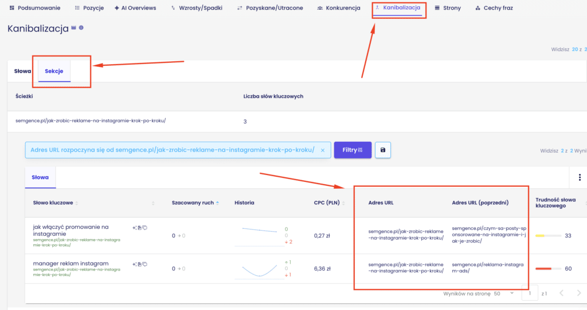Open the Podsumowanie tab

point(35,8)
